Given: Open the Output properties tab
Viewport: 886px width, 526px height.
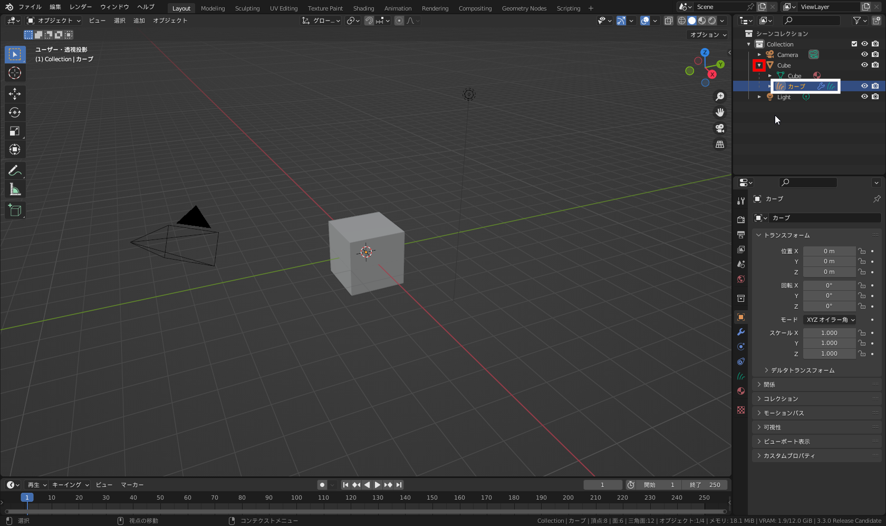Looking at the screenshot, I should [741, 234].
